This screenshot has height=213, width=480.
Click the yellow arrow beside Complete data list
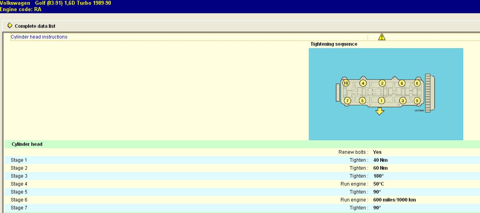coord(10,26)
